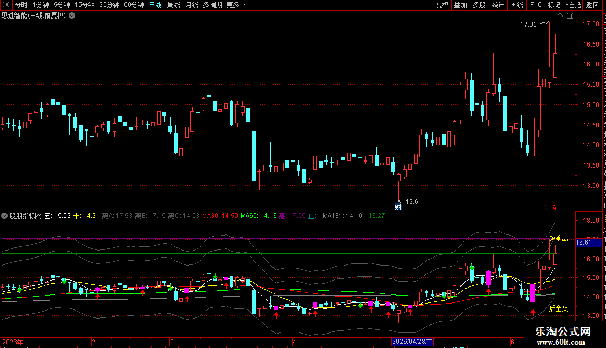Click the red S signal icon
The image size is (606, 348).
click(x=554, y=208)
